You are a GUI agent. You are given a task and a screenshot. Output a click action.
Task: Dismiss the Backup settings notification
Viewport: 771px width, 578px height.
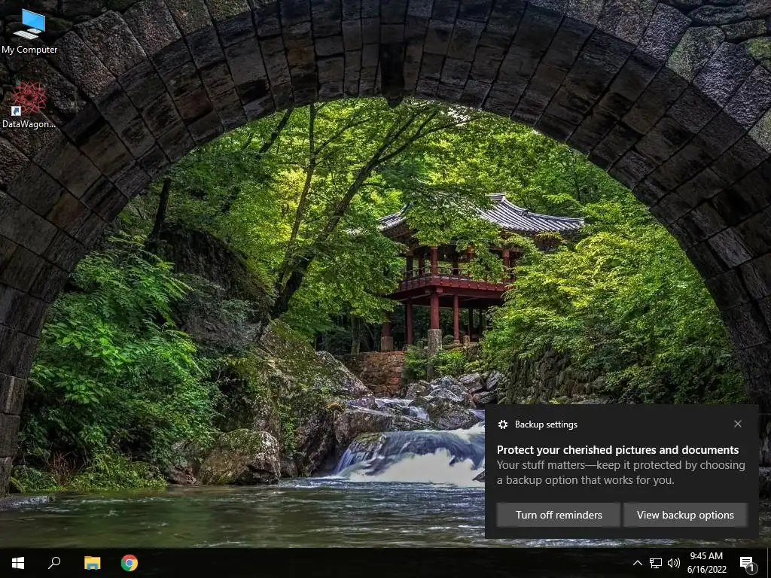738,424
